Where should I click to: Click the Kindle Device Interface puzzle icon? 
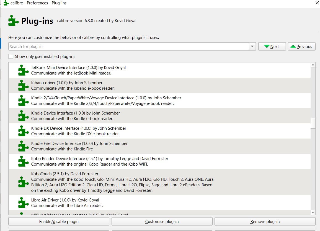pyautogui.click(x=23, y=116)
